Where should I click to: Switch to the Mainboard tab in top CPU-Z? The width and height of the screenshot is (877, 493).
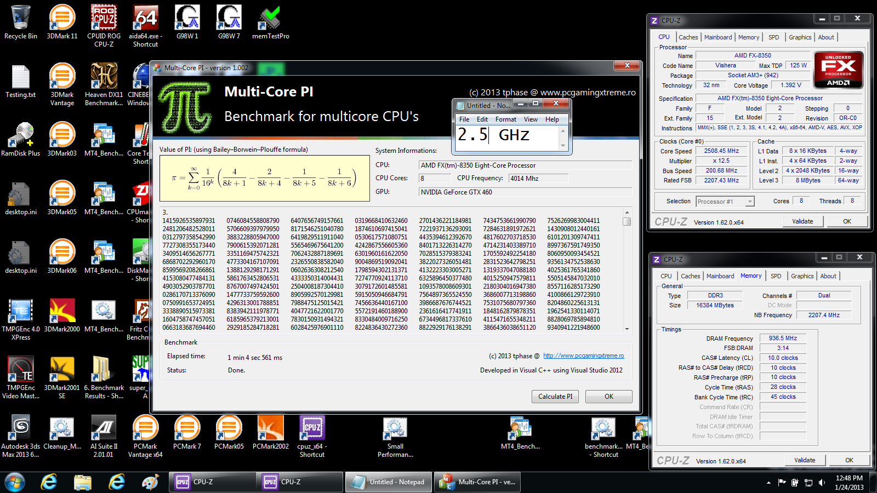tap(717, 37)
